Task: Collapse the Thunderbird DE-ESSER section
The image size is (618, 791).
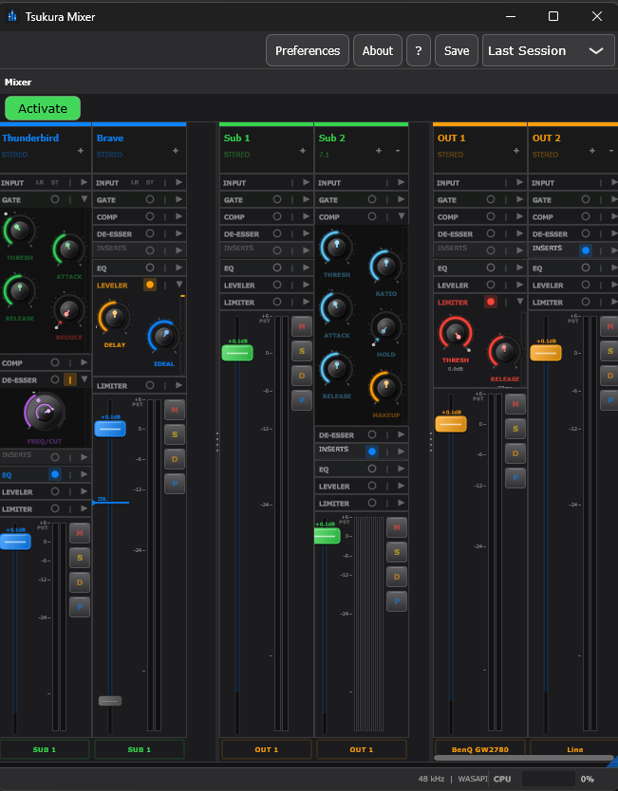Action: 84,379
